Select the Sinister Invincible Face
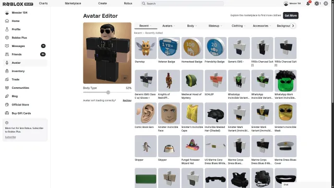334x188 pixels. click(x=169, y=113)
